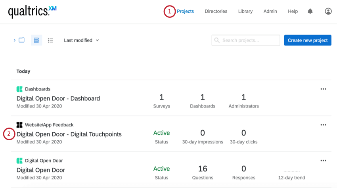Open options menu for Digital Open Door project
The image size is (337, 188).
tap(323, 161)
